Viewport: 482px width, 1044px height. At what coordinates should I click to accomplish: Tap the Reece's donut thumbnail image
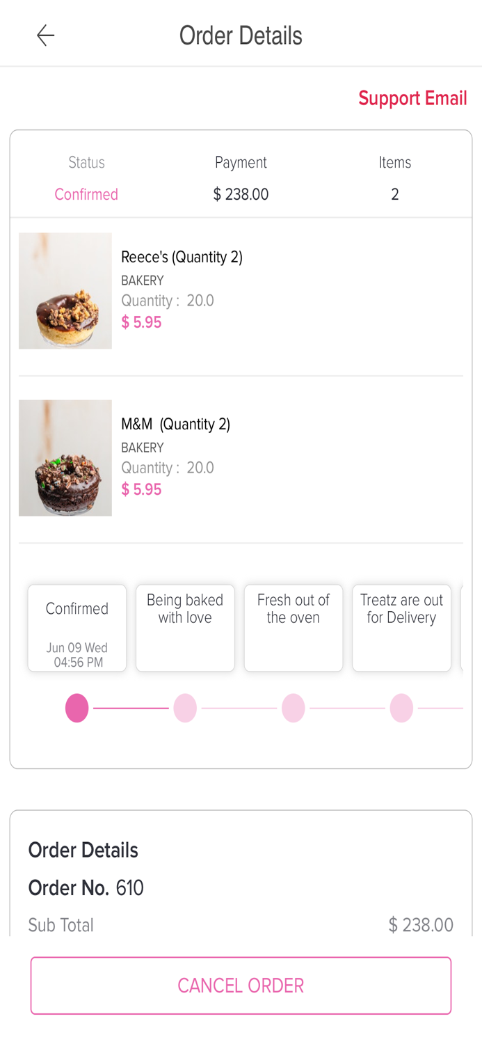click(65, 290)
